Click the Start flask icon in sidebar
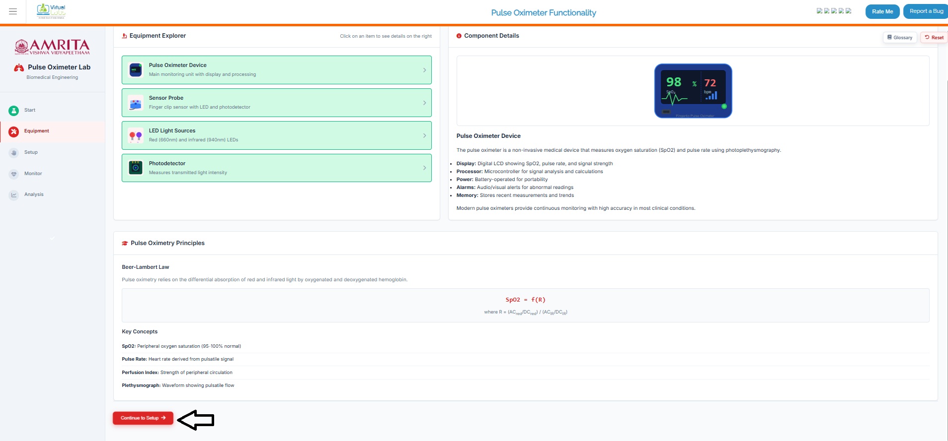The height and width of the screenshot is (441, 948). (14, 111)
